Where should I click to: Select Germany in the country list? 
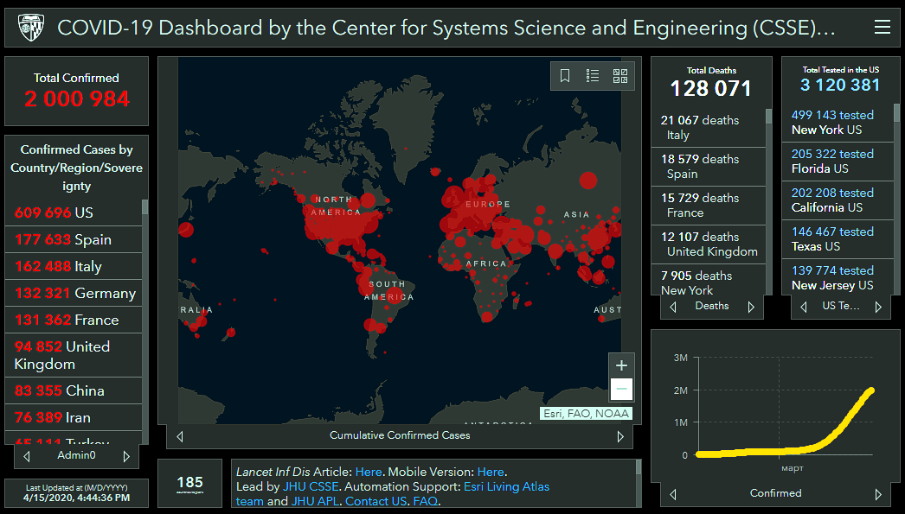(75, 293)
